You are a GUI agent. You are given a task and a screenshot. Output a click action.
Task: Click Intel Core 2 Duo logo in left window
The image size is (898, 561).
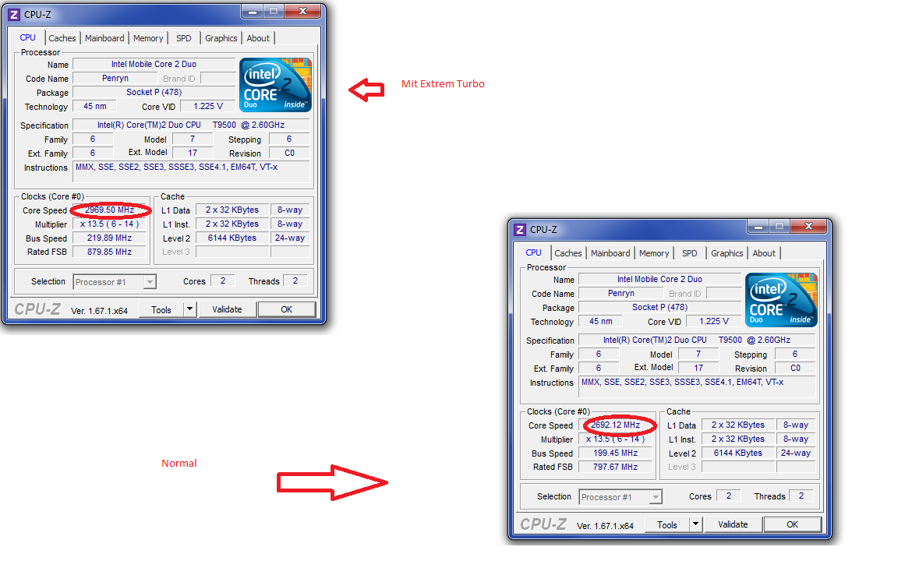click(x=275, y=84)
